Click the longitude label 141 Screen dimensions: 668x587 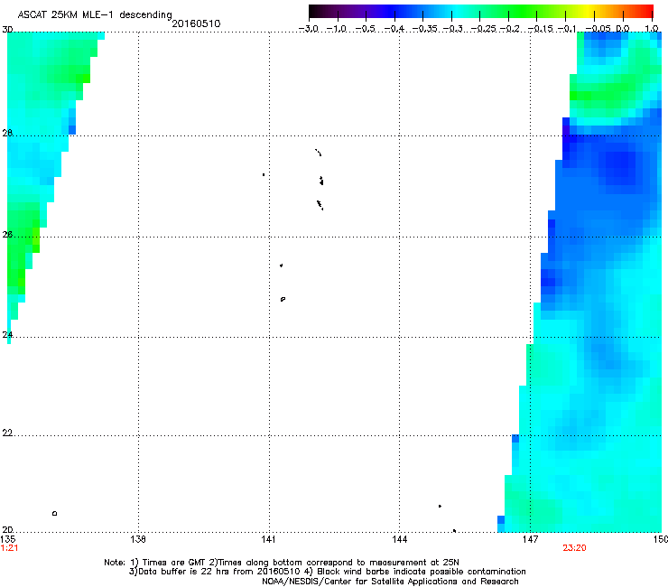point(269,539)
